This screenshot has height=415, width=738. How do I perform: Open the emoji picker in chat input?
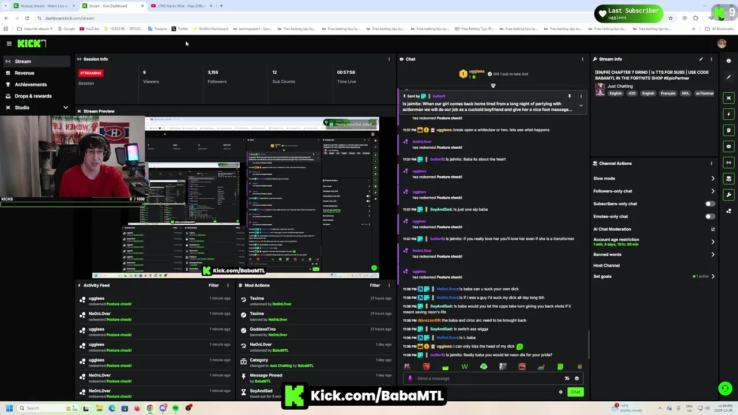tap(577, 378)
